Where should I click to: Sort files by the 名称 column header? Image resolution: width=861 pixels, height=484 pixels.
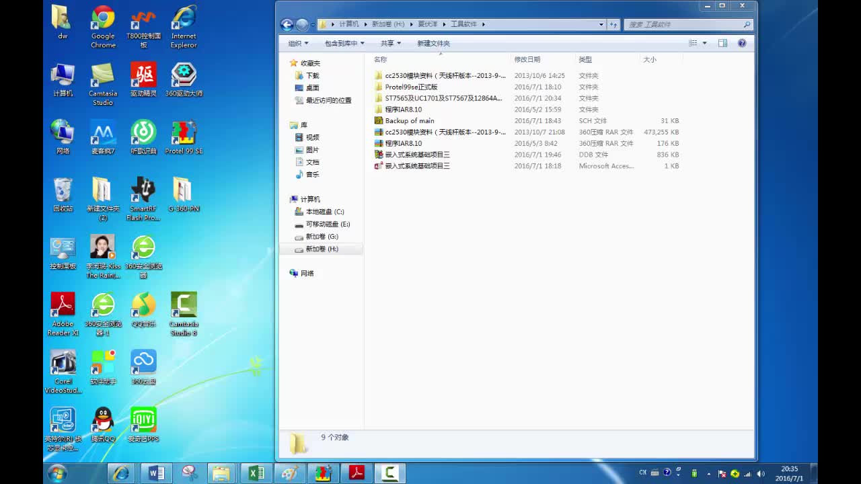coord(441,59)
